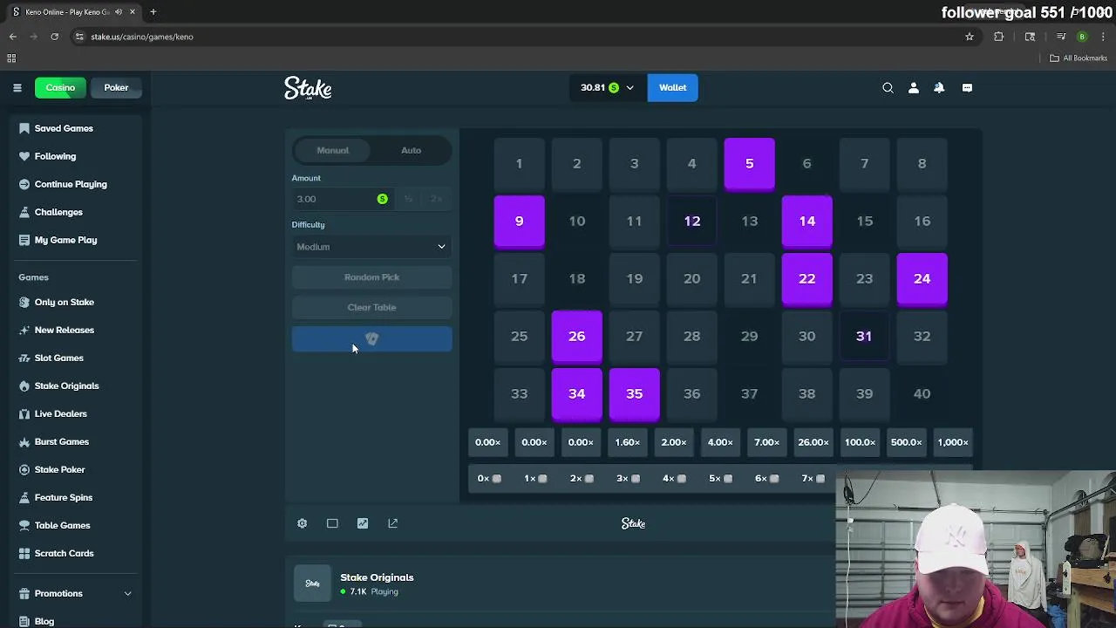
Task: Open the search magnifier icon
Action: 888,87
